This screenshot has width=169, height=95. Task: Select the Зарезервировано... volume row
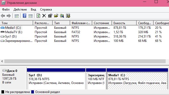pyautogui.click(x=85, y=41)
